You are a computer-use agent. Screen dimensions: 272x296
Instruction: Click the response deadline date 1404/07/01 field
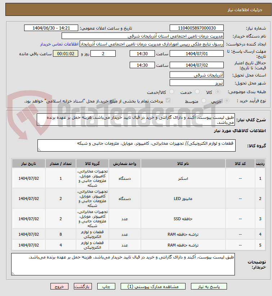tap(197, 54)
